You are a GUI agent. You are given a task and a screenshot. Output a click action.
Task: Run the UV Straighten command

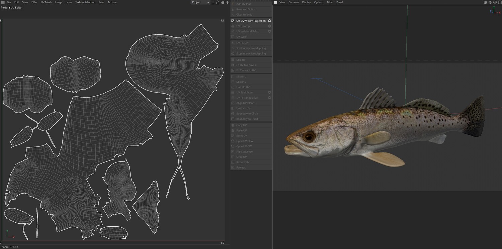[x=249, y=92]
